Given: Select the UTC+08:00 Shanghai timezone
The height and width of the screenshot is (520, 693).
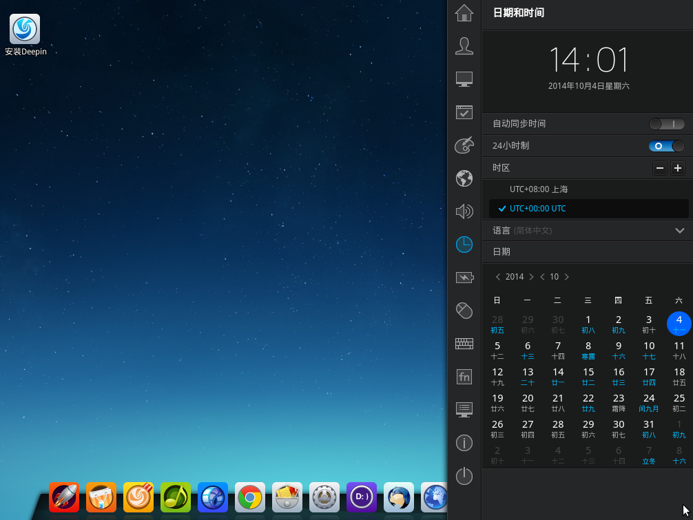Looking at the screenshot, I should tap(539, 189).
